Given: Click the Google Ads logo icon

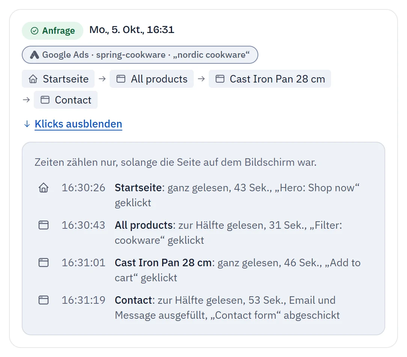Looking at the screenshot, I should (35, 55).
